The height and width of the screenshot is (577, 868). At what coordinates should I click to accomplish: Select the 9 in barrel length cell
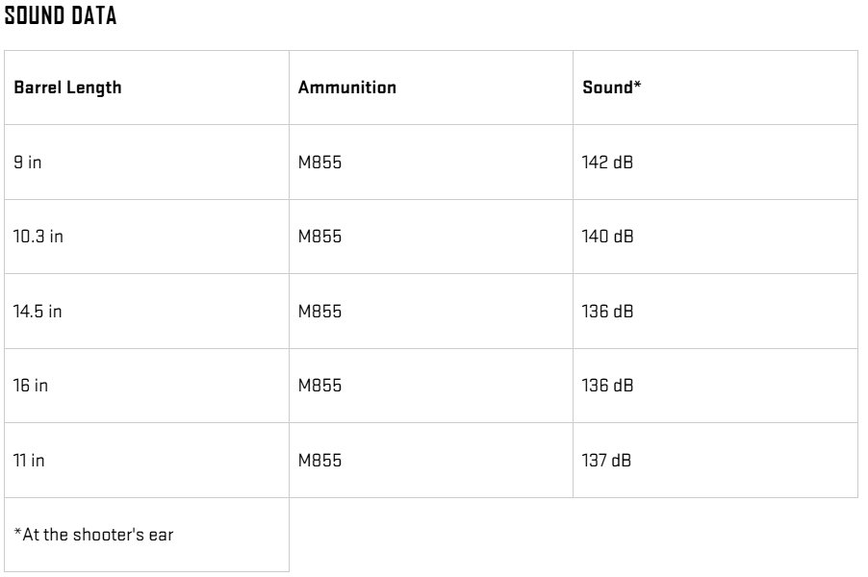pyautogui.click(x=28, y=163)
